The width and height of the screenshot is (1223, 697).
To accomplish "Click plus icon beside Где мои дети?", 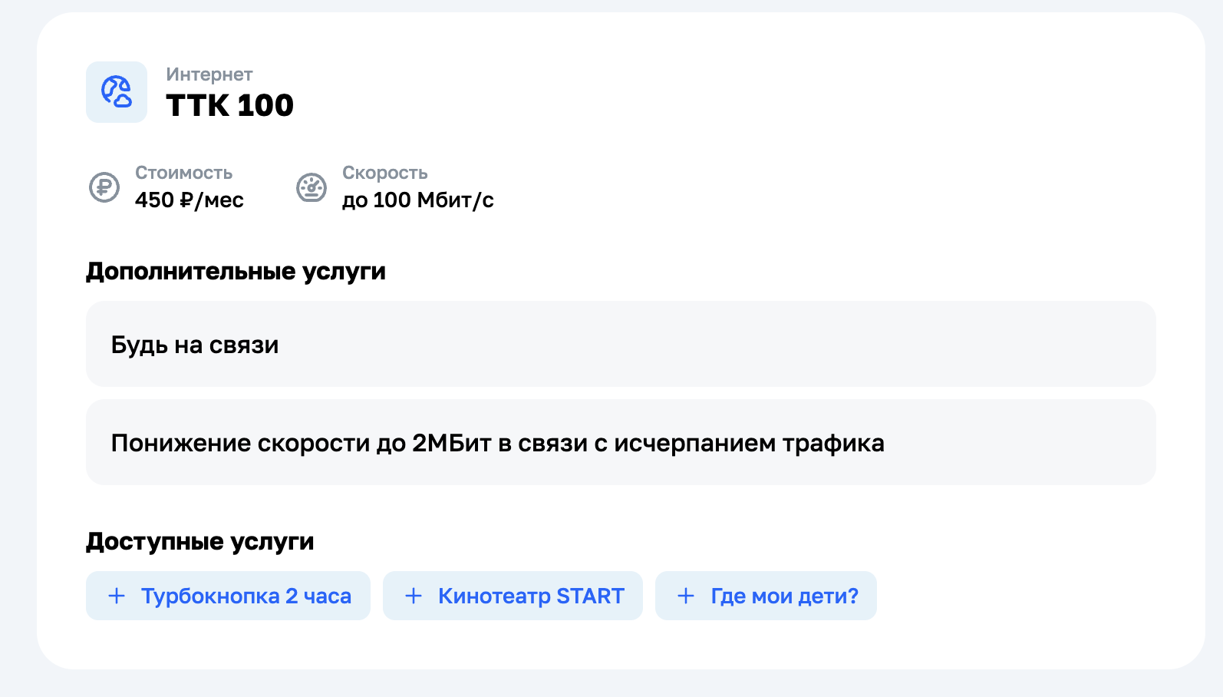I will click(686, 596).
